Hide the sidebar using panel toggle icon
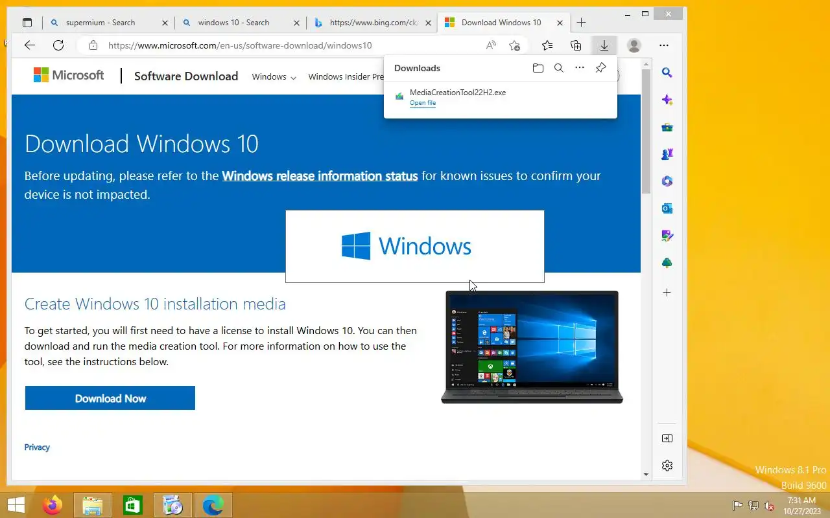830x518 pixels. (667, 438)
